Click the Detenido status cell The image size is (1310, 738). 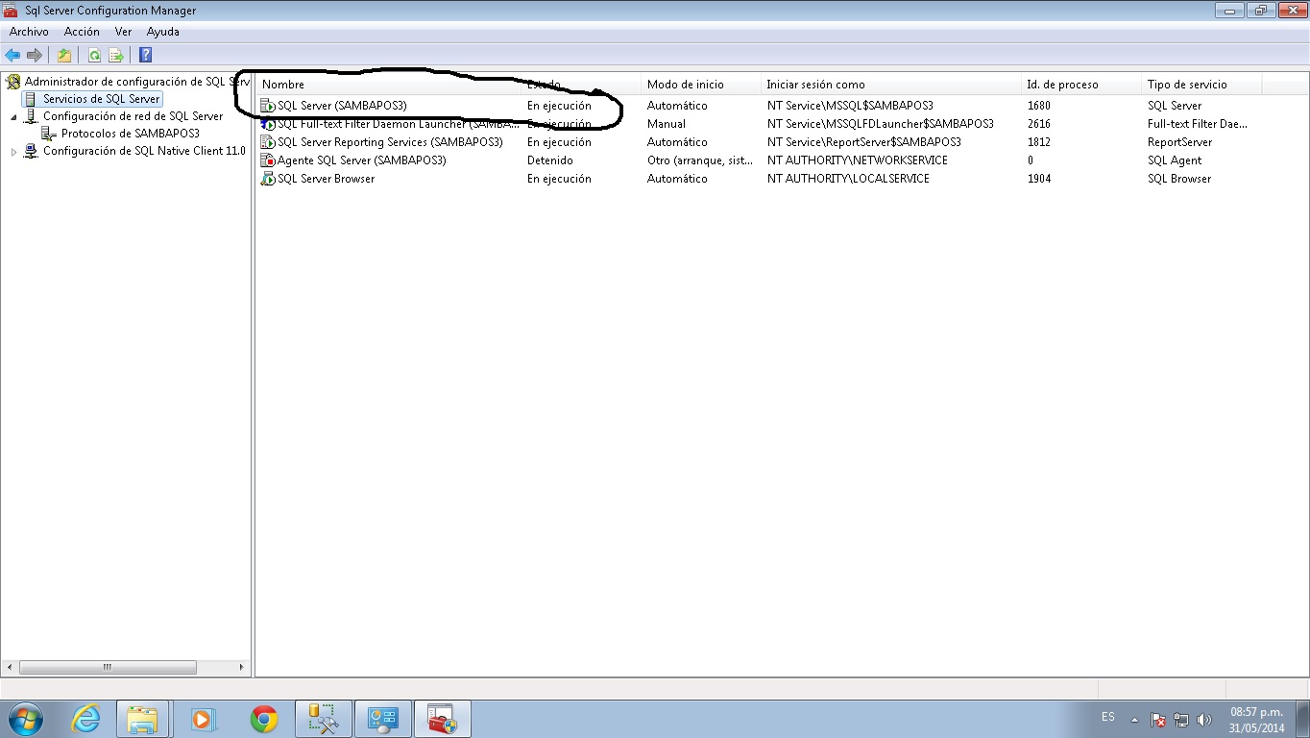[550, 160]
